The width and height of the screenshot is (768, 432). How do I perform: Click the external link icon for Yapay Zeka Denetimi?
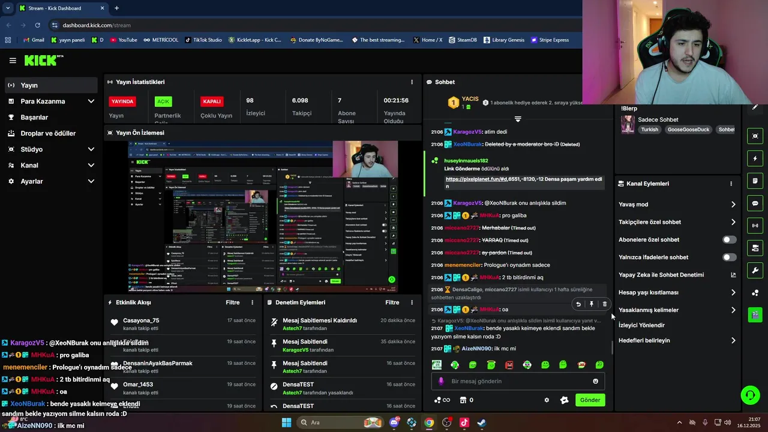(x=733, y=275)
